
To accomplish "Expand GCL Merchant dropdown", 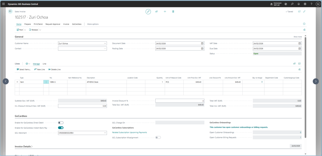I will click(105, 133).
